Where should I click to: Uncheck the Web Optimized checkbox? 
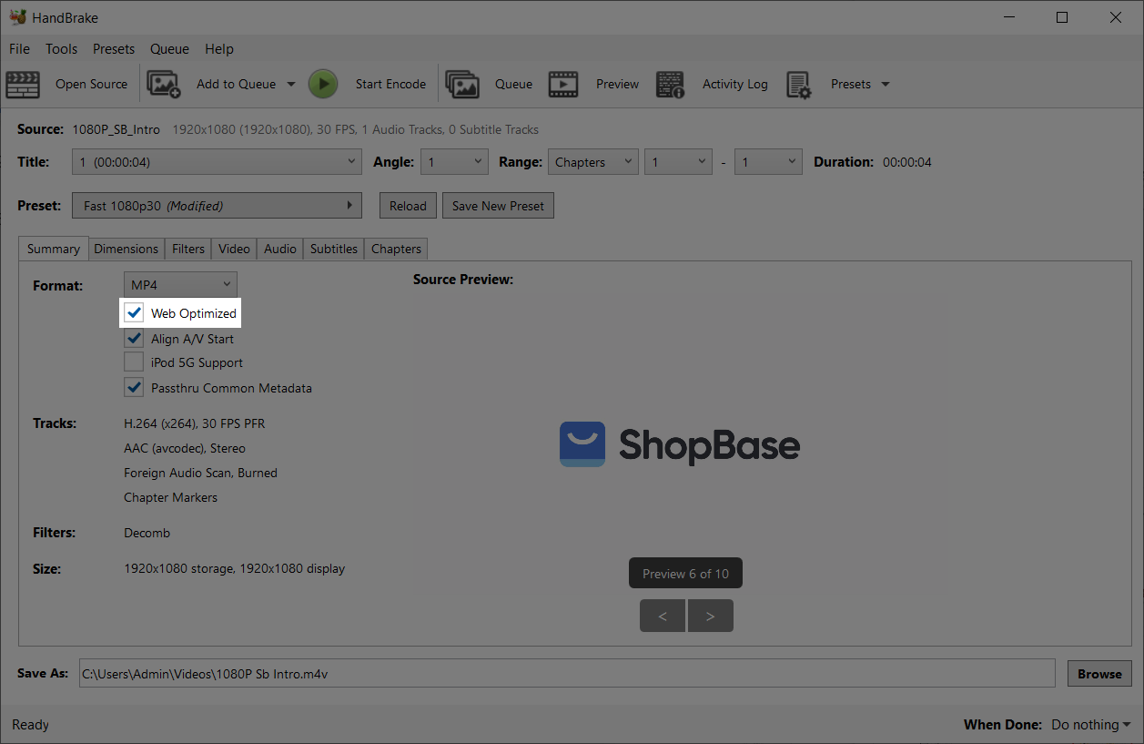135,313
